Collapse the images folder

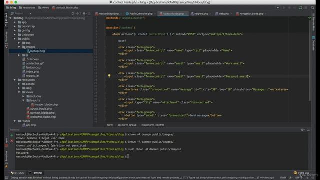19,47
